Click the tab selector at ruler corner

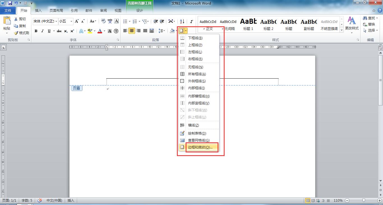[x=3, y=47]
